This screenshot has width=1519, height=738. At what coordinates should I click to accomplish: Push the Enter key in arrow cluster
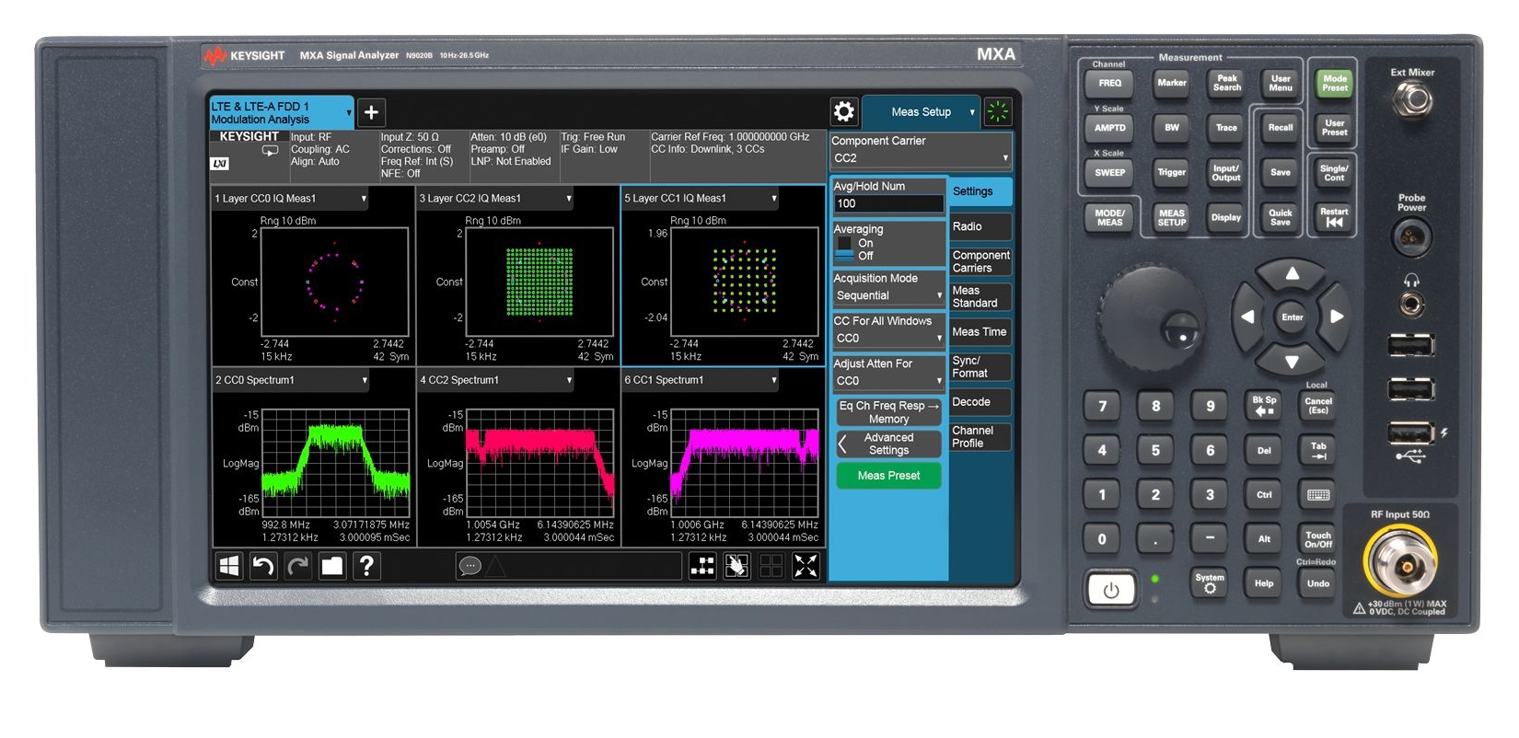1293,317
